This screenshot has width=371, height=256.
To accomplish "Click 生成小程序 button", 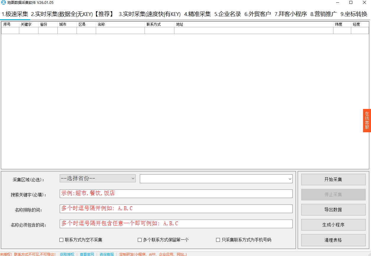I will [333, 225].
